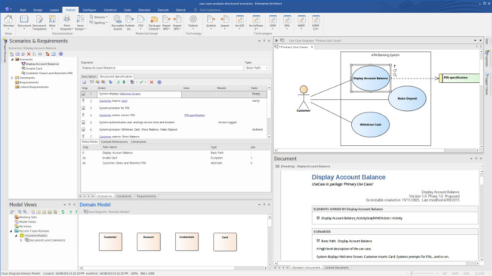
Task: Expand the Constraints tree node
Action: click(14, 78)
